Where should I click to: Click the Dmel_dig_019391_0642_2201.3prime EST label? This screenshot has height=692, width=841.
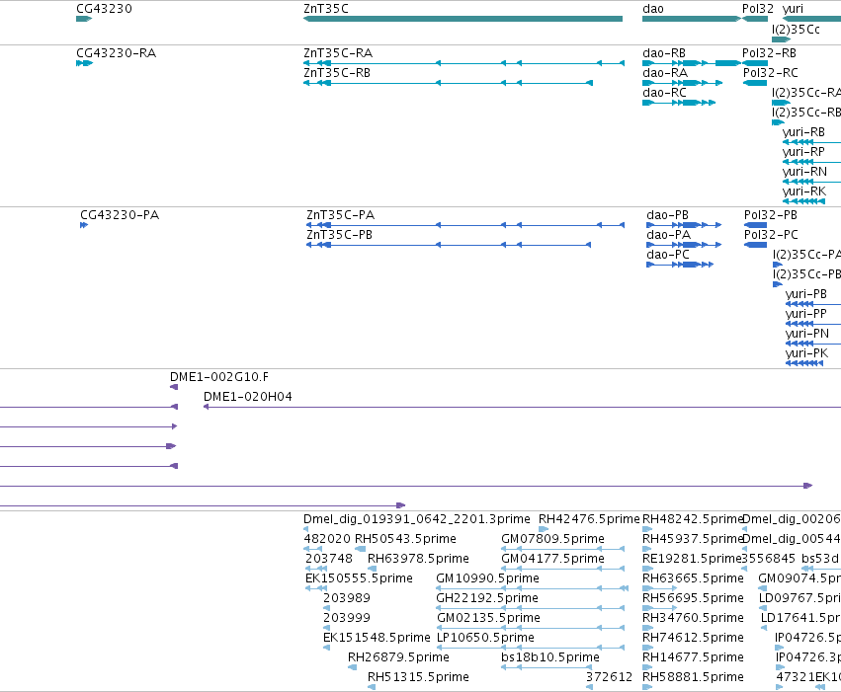pos(417,519)
